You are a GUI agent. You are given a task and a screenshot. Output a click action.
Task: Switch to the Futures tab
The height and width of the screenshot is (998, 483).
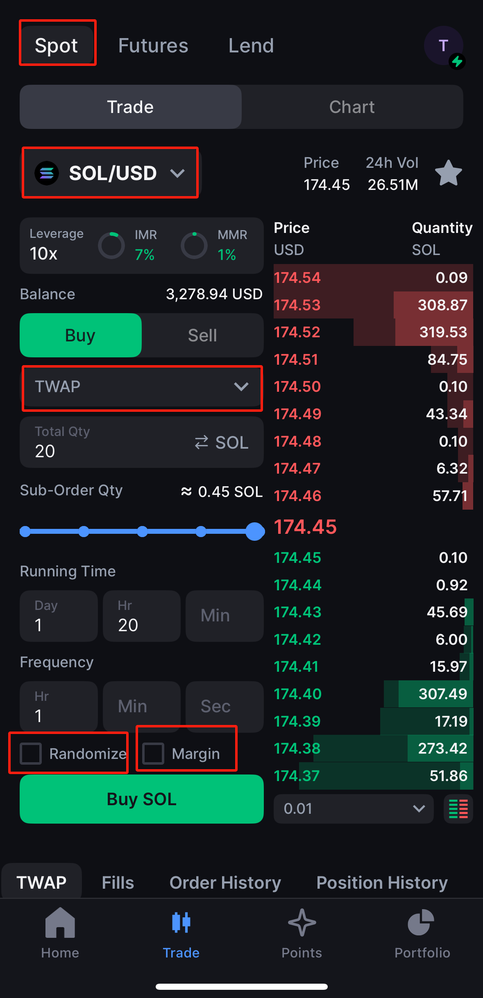(153, 45)
